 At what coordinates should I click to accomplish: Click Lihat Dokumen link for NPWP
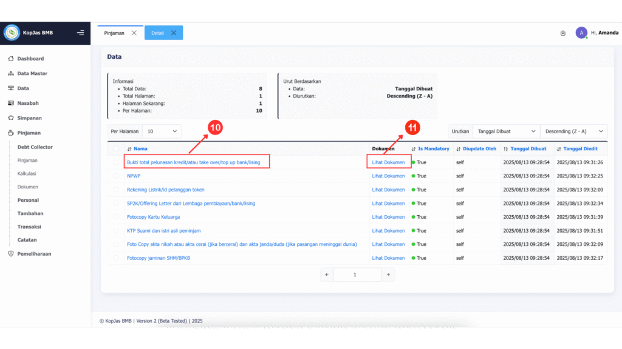[388, 176]
